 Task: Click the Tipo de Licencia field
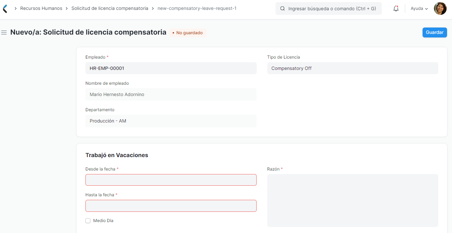click(x=352, y=68)
